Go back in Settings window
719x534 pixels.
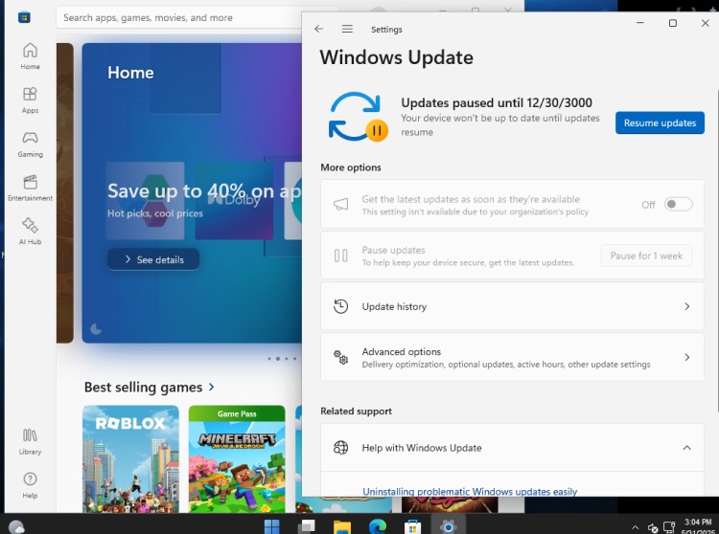(x=318, y=29)
